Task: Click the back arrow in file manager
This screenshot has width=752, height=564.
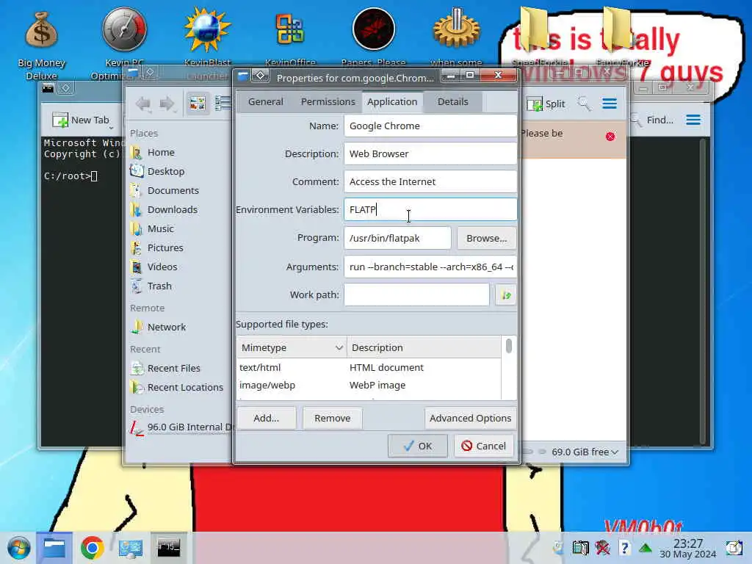Action: tap(143, 104)
